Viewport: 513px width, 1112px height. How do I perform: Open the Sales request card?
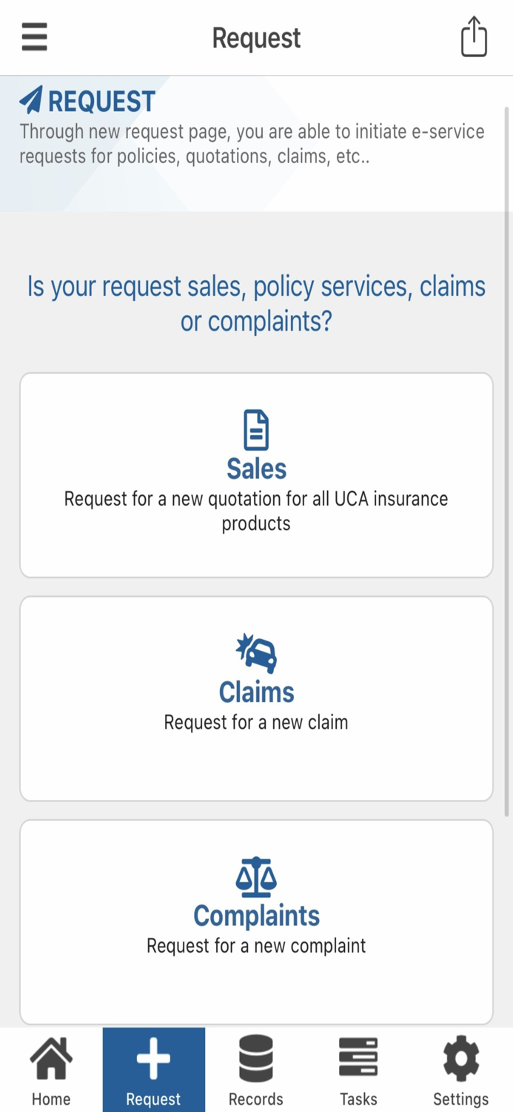tap(256, 474)
